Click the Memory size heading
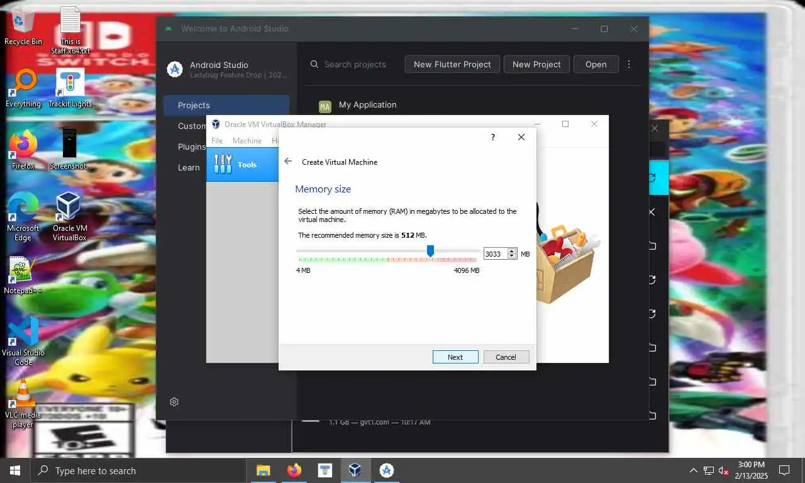This screenshot has width=805, height=483. pos(323,189)
